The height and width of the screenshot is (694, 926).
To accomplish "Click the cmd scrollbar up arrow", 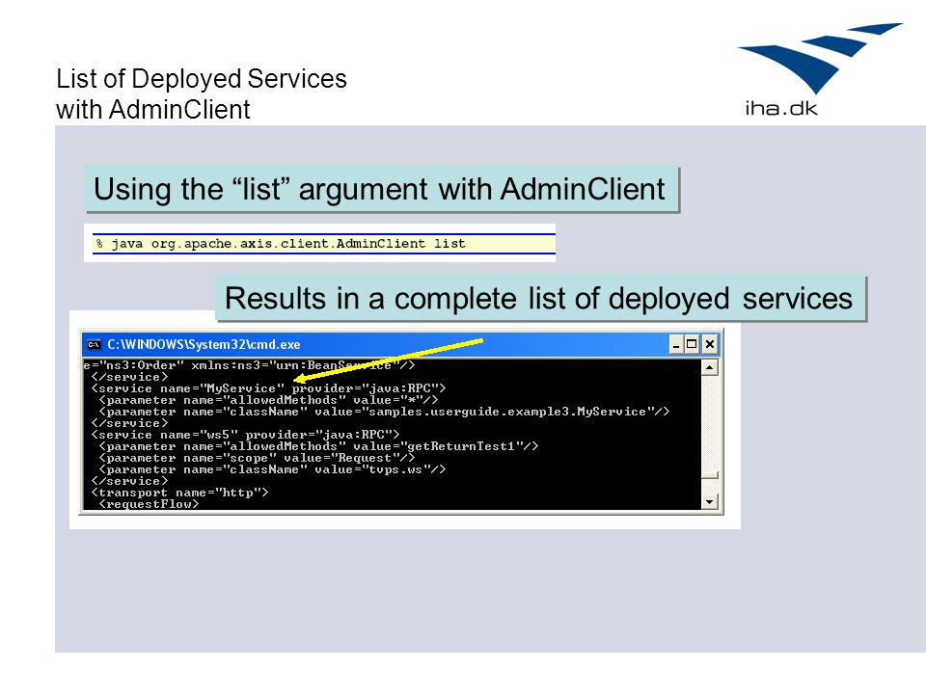I will pyautogui.click(x=709, y=367).
